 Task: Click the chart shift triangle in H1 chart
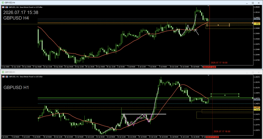pos(208,75)
